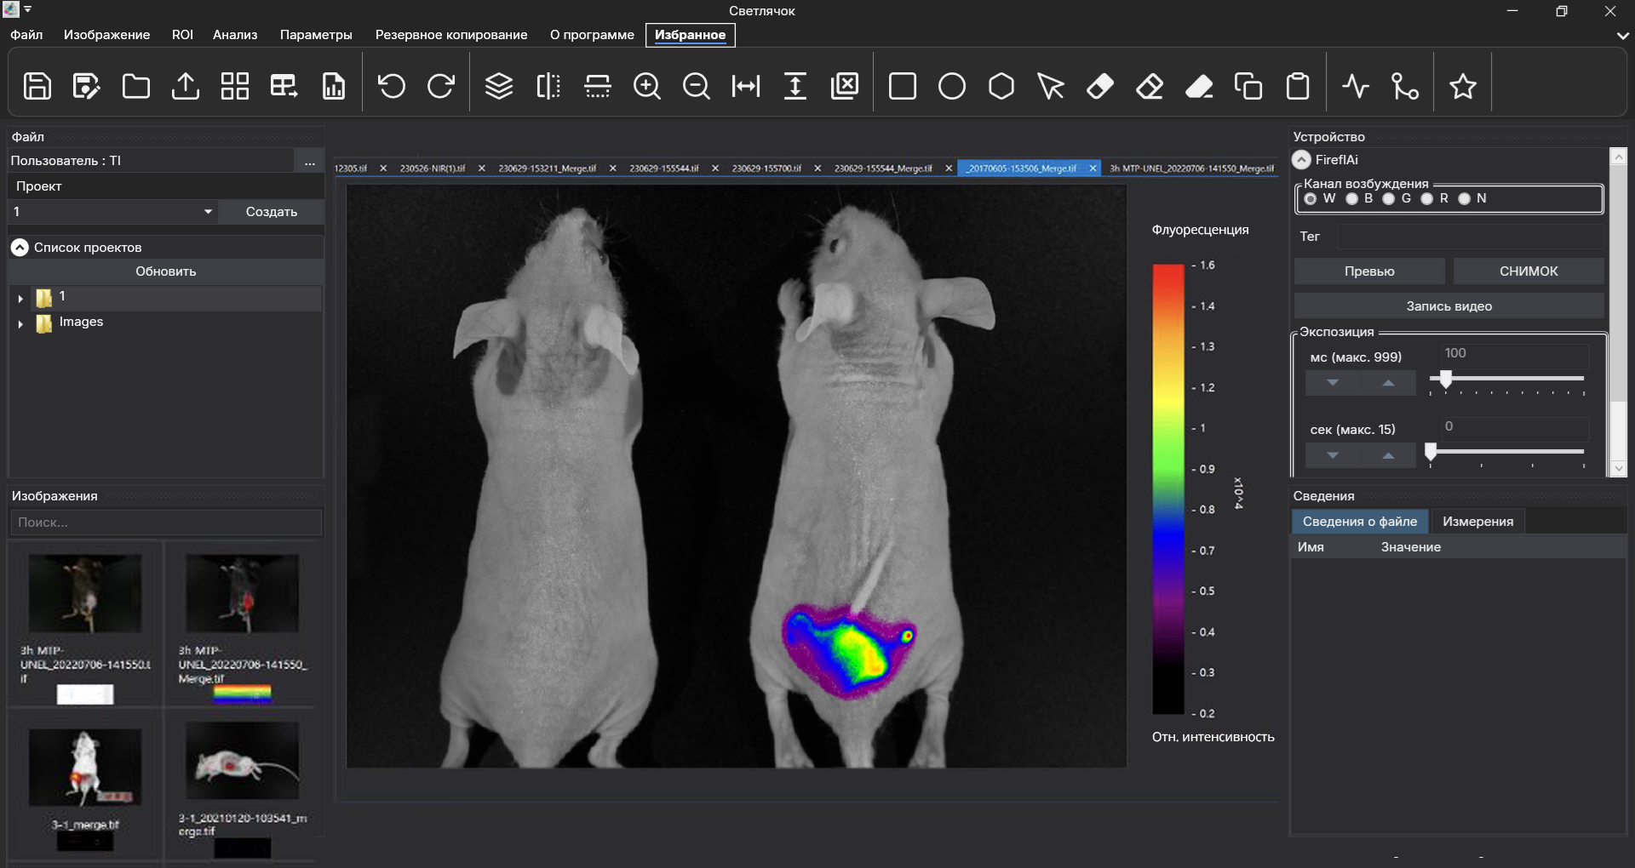
Task: Click the layers stack icon
Action: [x=499, y=86]
